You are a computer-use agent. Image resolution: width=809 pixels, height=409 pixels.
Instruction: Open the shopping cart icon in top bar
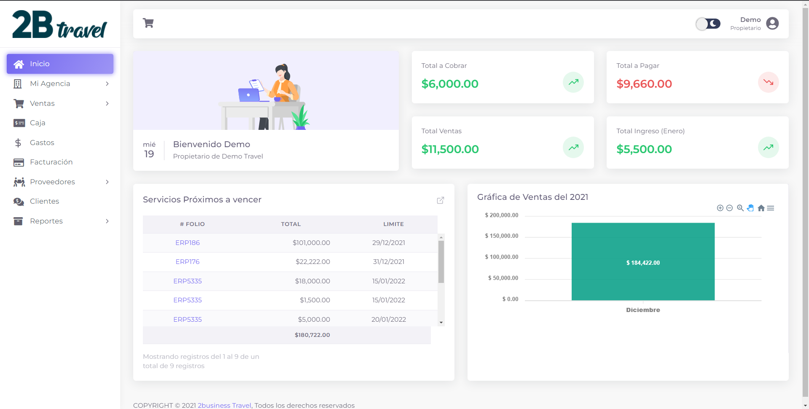coord(148,23)
